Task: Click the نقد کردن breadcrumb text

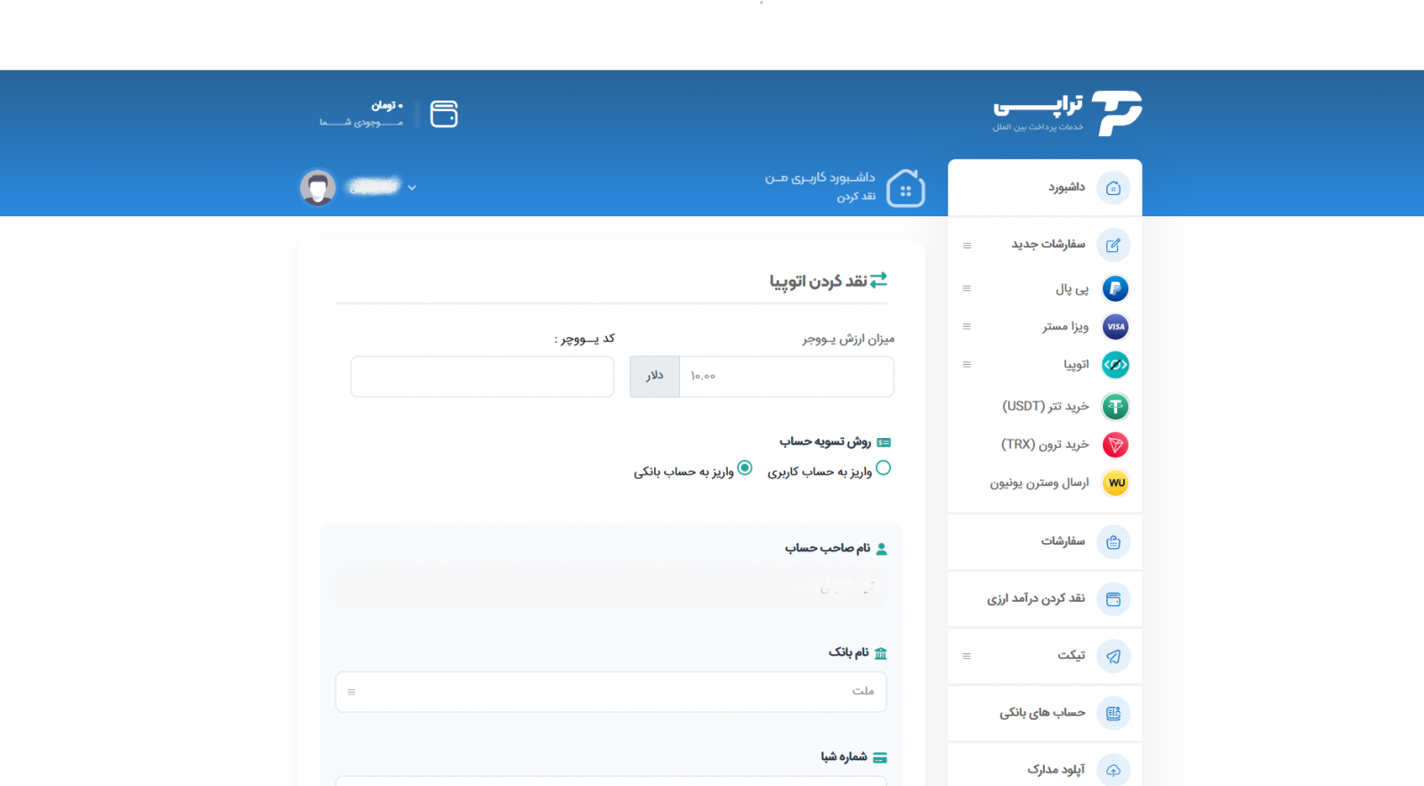Action: pyautogui.click(x=856, y=197)
